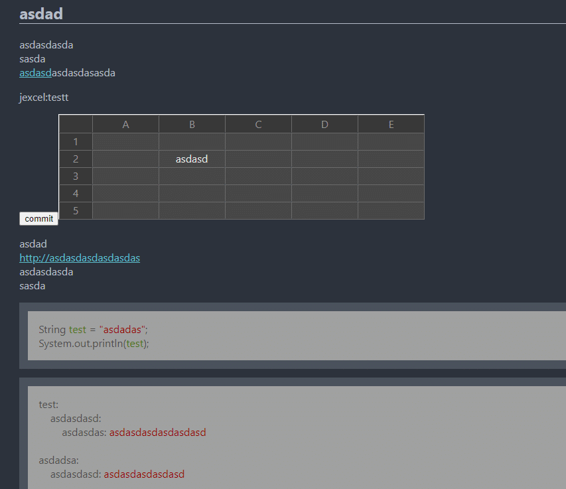The height and width of the screenshot is (489, 566).
Task: Select spreadsheet cell B2 containing asdasd
Action: coord(192,159)
